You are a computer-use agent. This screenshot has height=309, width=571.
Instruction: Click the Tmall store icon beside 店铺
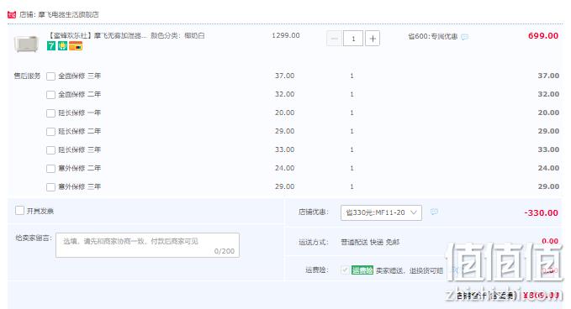(x=12, y=14)
